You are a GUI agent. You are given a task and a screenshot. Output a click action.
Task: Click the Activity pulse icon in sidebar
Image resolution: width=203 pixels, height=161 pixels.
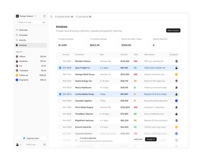pyautogui.click(x=17, y=40)
